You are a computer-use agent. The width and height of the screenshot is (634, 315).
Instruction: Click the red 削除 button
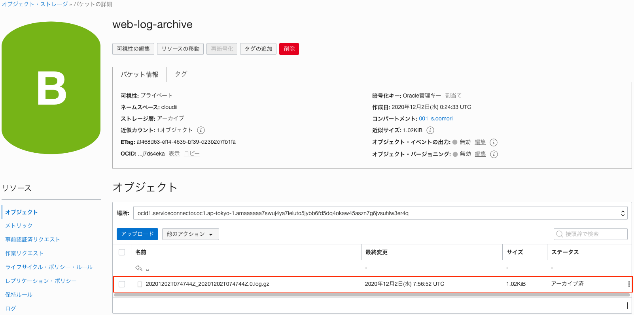click(x=289, y=49)
